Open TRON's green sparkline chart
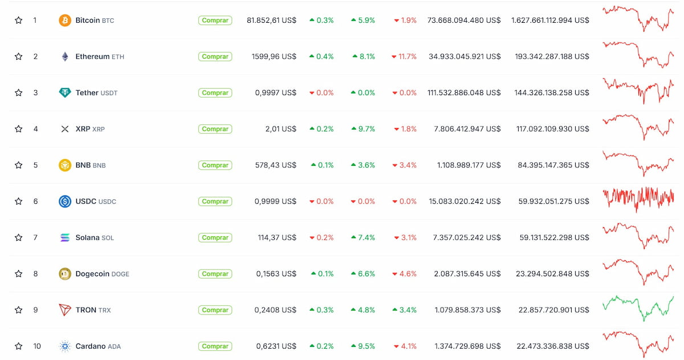 click(x=638, y=308)
